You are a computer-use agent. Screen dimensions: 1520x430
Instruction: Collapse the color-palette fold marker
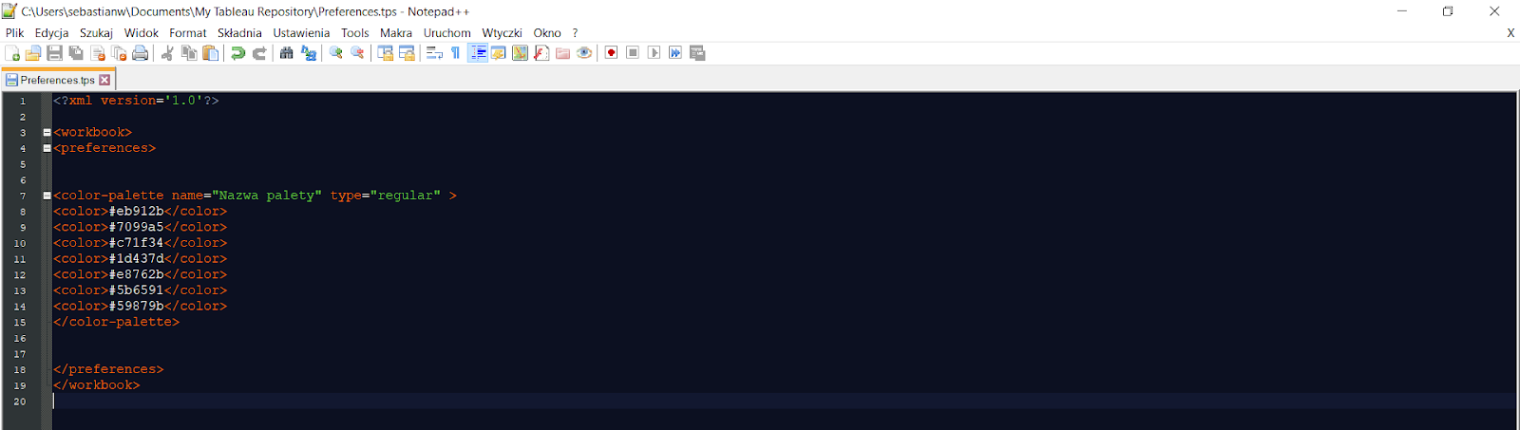(x=47, y=196)
